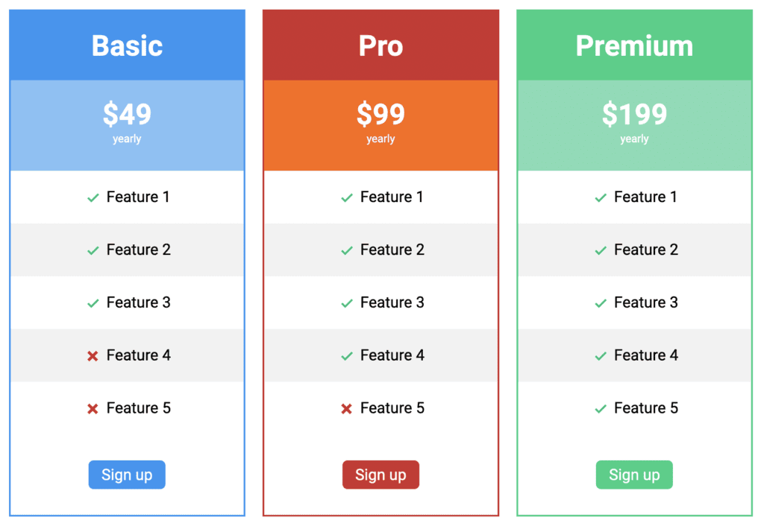Select the Basic plan header
Viewport: 764px width, 526px height.
(127, 45)
